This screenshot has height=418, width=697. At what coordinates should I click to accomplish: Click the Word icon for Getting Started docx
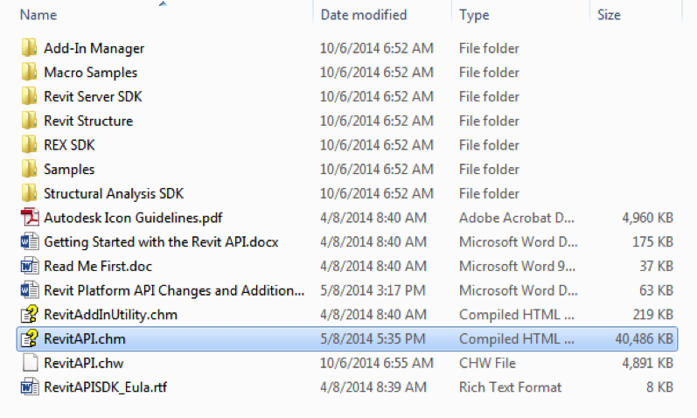30,242
